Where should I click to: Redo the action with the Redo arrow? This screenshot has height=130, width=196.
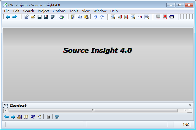(102, 17)
